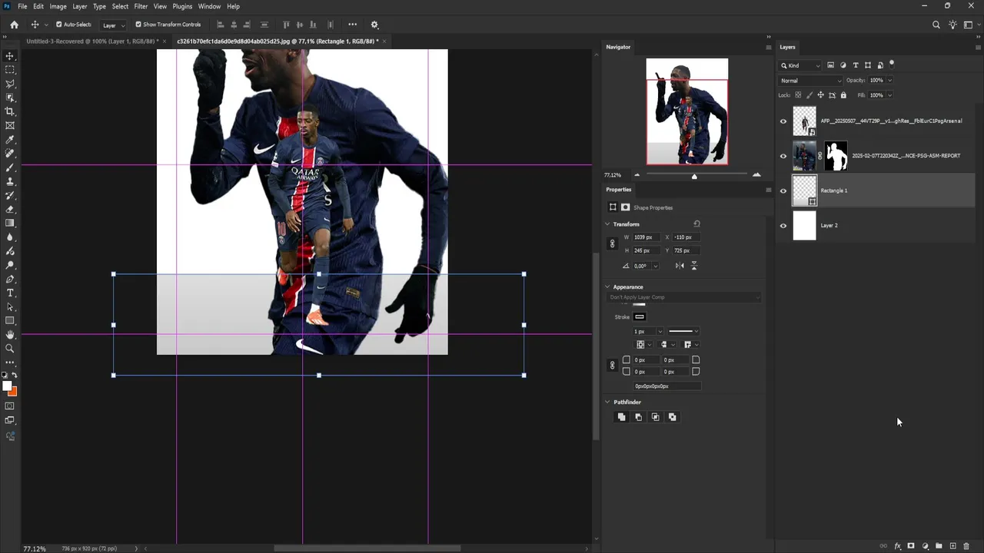Add a layer style with fx icon

click(x=897, y=546)
